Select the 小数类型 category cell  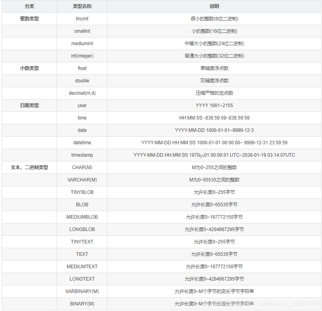click(30, 68)
